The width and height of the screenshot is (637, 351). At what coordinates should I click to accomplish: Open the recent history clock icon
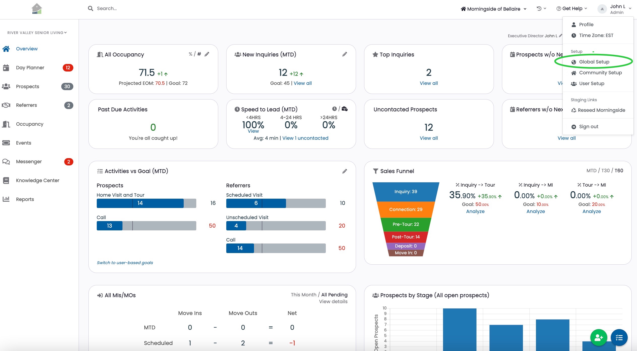539,9
